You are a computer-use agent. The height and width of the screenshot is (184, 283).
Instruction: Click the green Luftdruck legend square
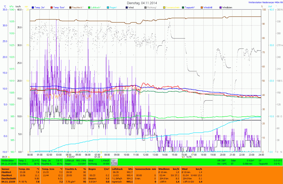point(89,7)
